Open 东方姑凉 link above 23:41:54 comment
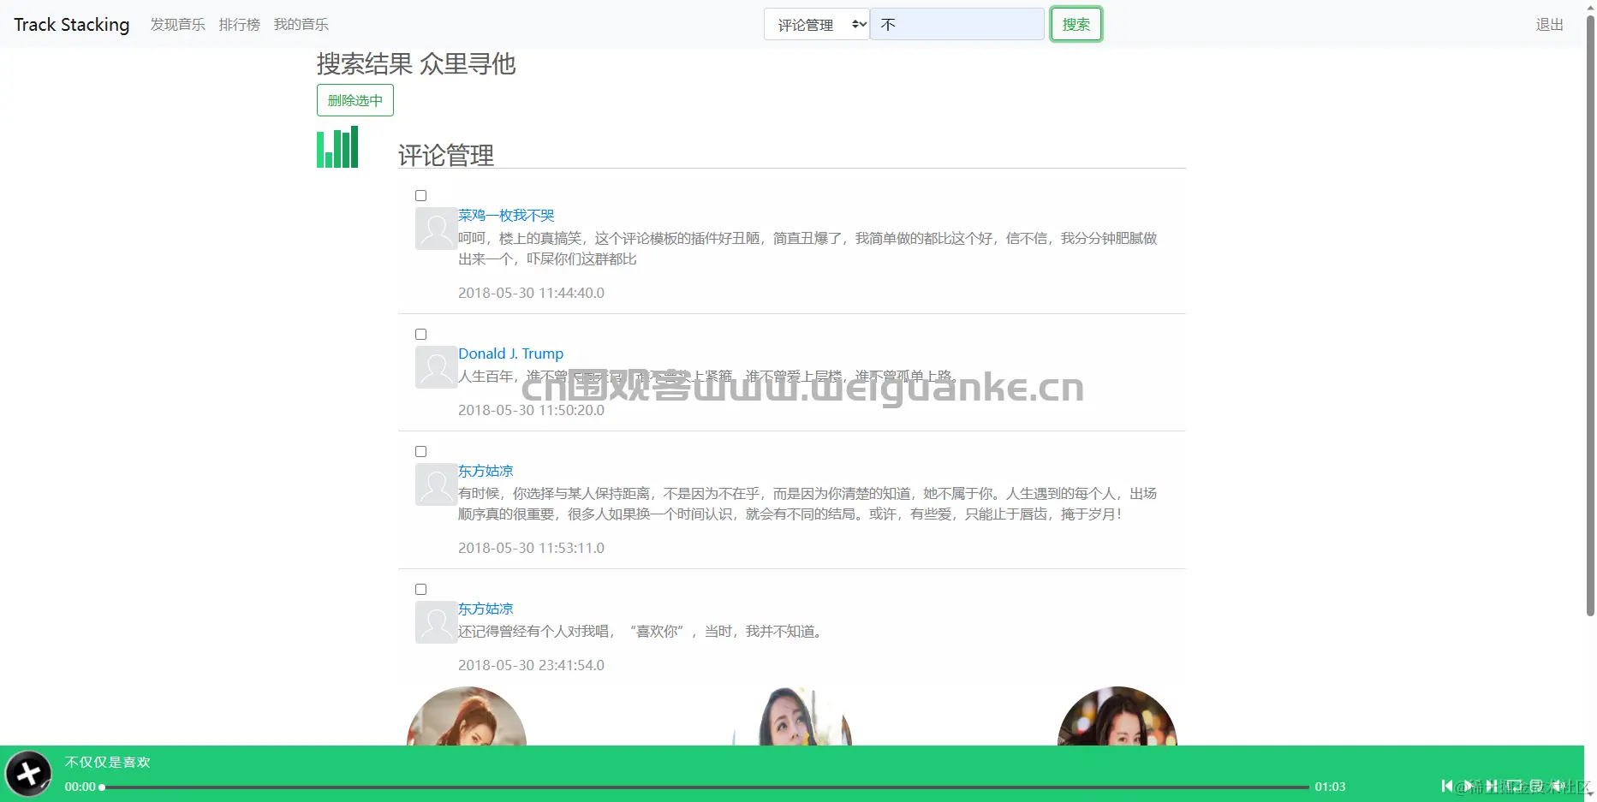1597x802 pixels. [486, 609]
